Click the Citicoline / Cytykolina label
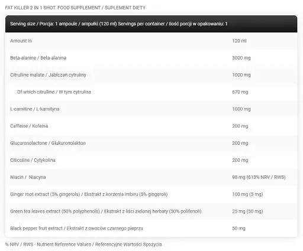The width and height of the screenshot is (303, 251). point(33,160)
